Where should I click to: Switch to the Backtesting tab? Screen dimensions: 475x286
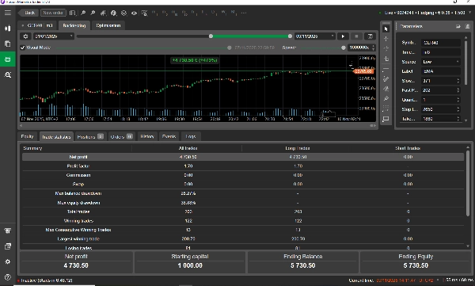74,25
